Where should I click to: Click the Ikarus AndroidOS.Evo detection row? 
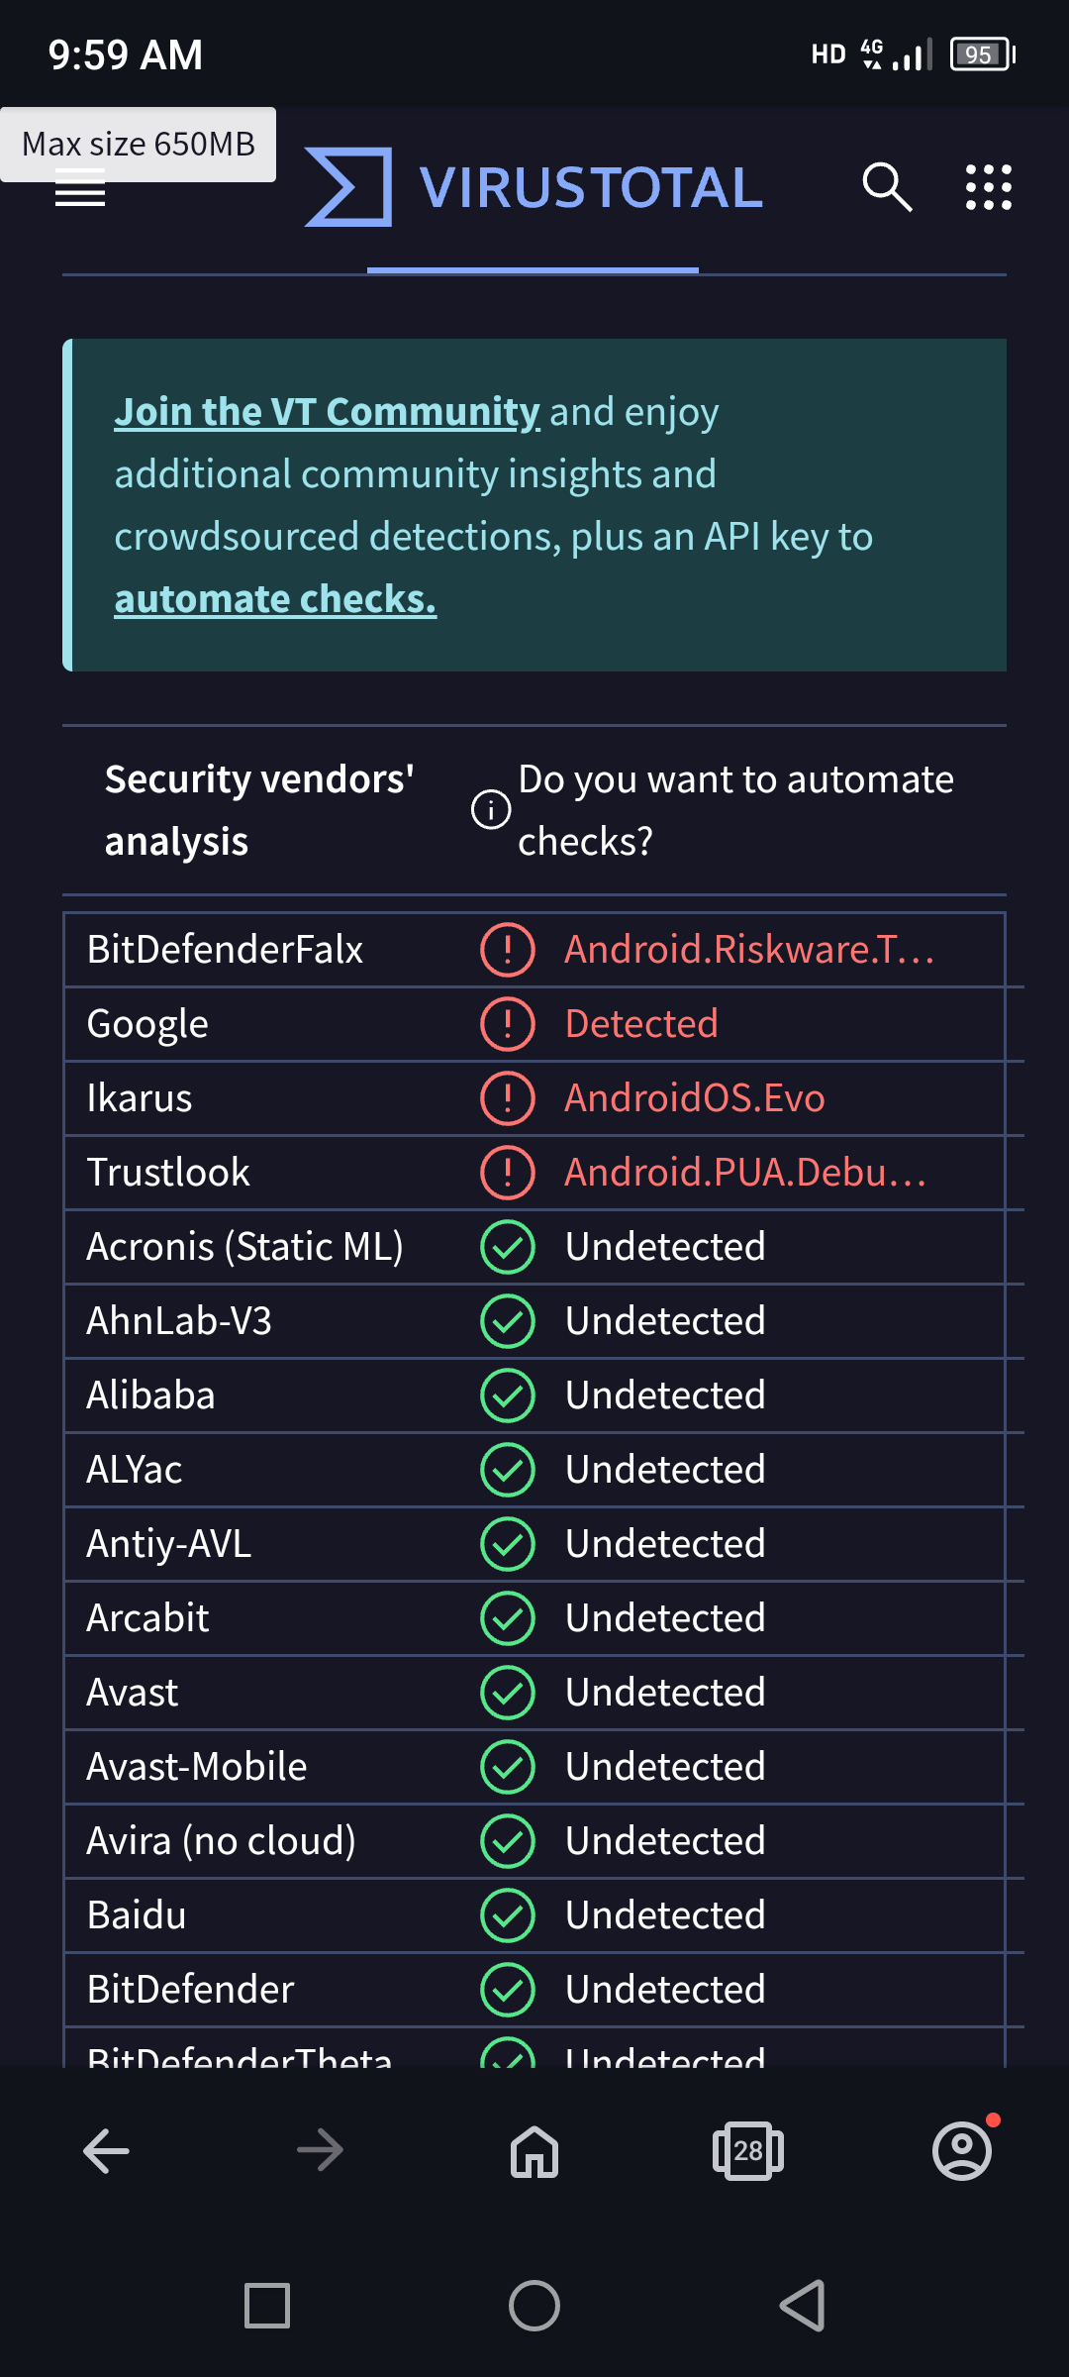pyautogui.click(x=694, y=1097)
